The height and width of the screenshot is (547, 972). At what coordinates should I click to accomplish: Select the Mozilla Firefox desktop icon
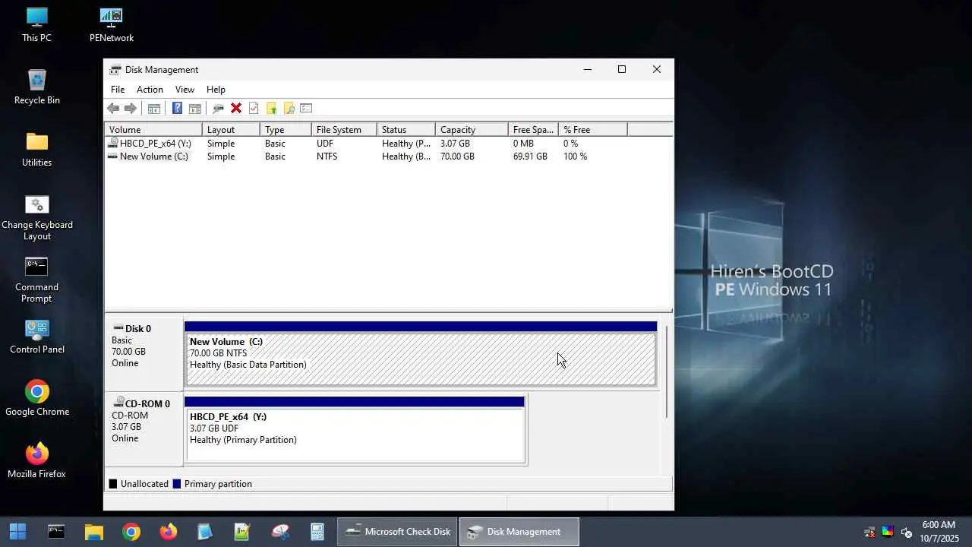36,461
